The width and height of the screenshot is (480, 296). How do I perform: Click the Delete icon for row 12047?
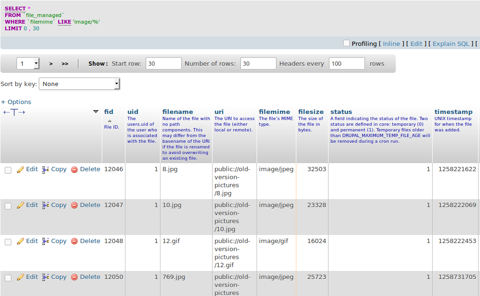click(74, 205)
